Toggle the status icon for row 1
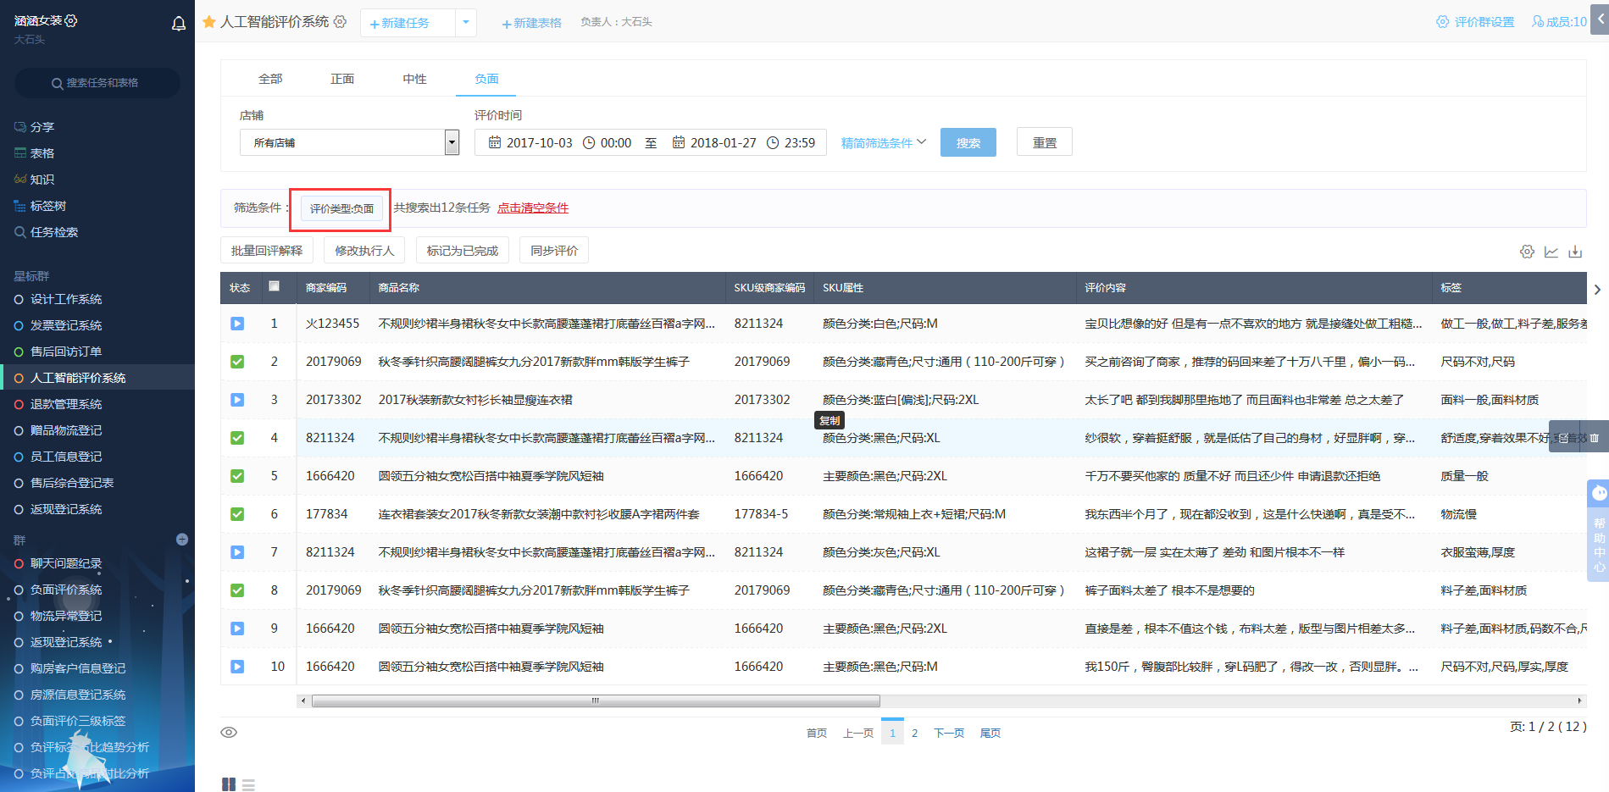This screenshot has width=1609, height=792. coord(237,324)
